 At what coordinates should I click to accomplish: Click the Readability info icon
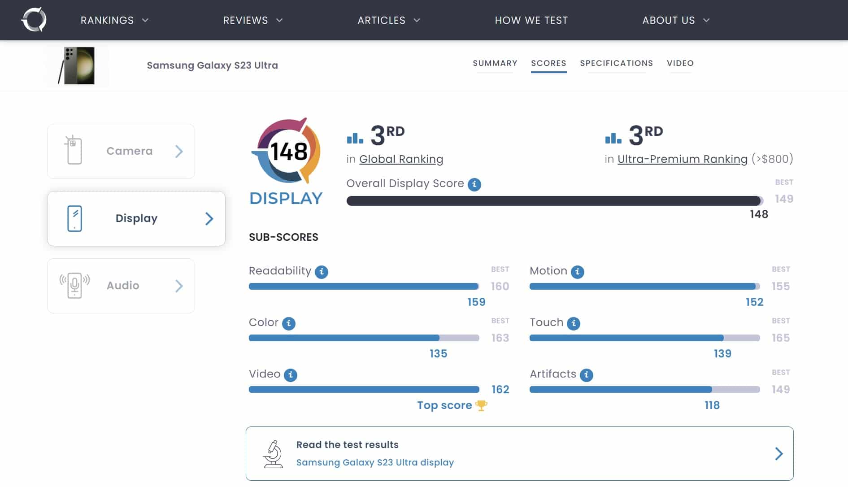pyautogui.click(x=321, y=272)
